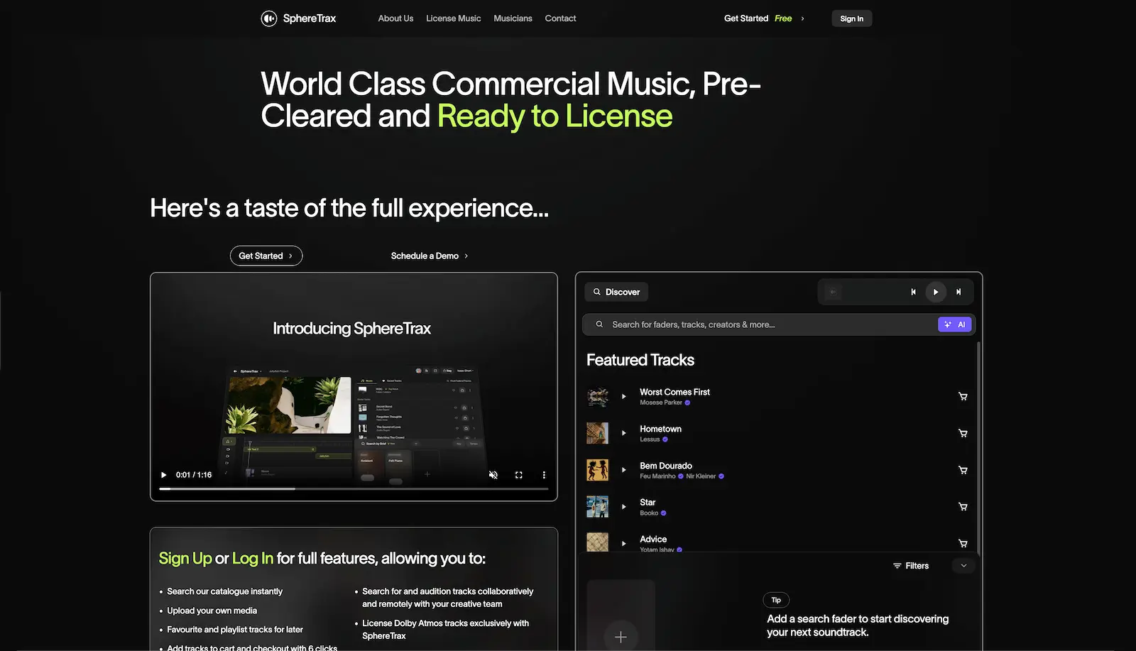Add Star to cart
Viewport: 1136px width, 651px height.
[x=963, y=507]
